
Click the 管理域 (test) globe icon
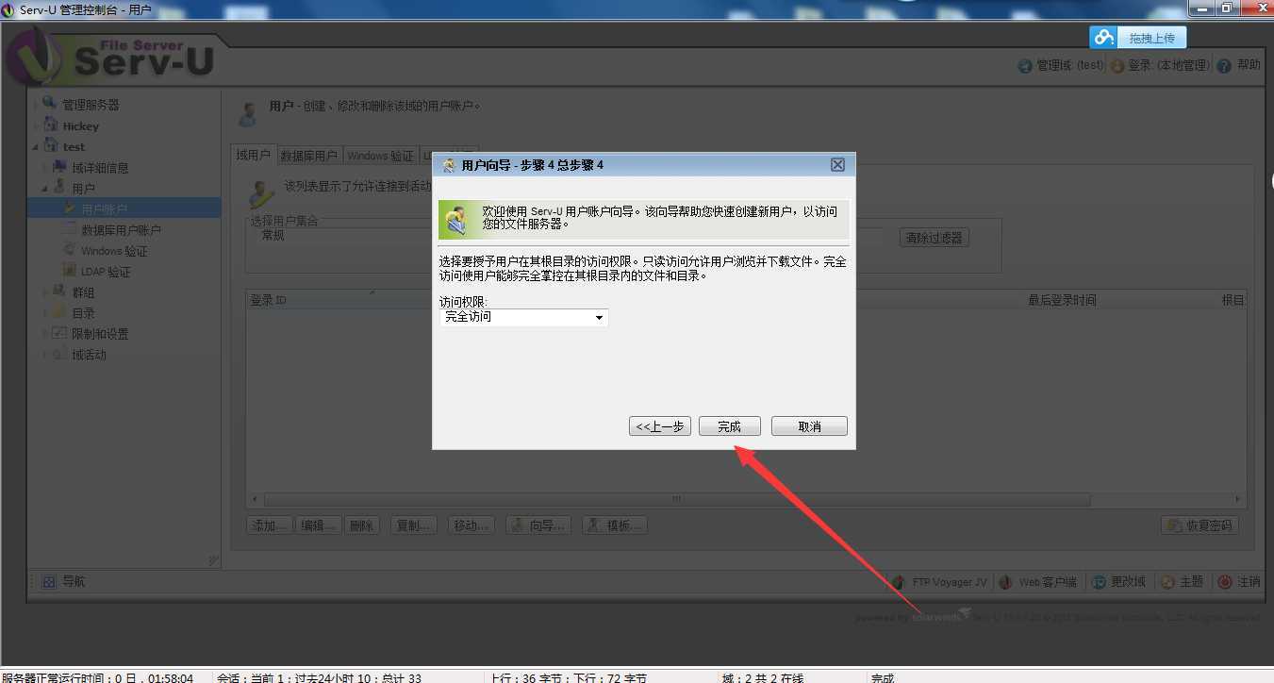pyautogui.click(x=1025, y=66)
